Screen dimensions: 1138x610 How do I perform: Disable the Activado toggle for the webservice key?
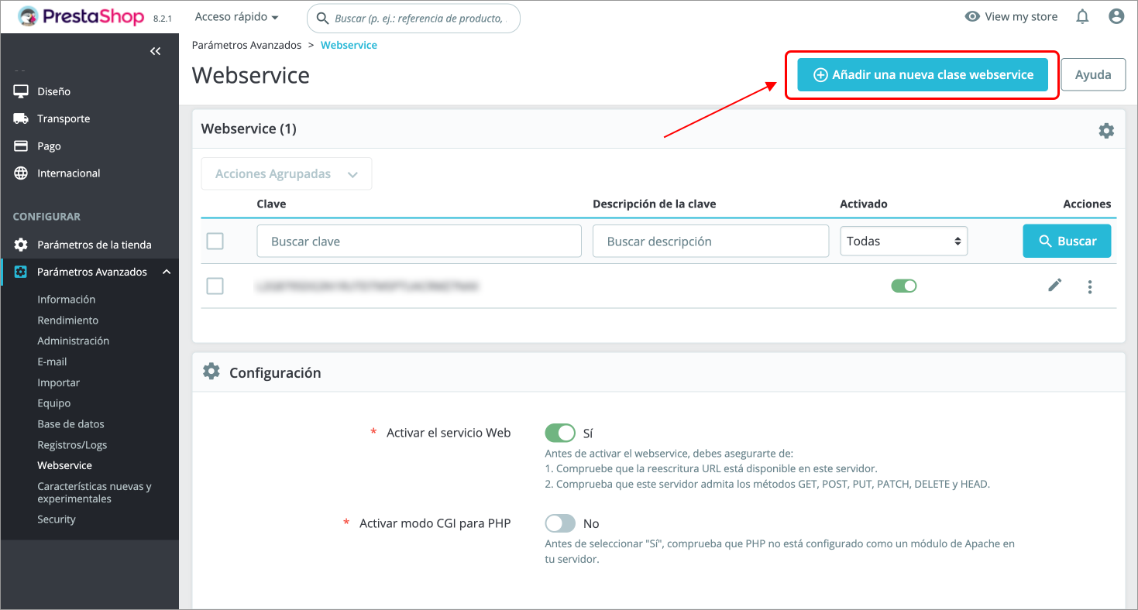click(x=903, y=286)
